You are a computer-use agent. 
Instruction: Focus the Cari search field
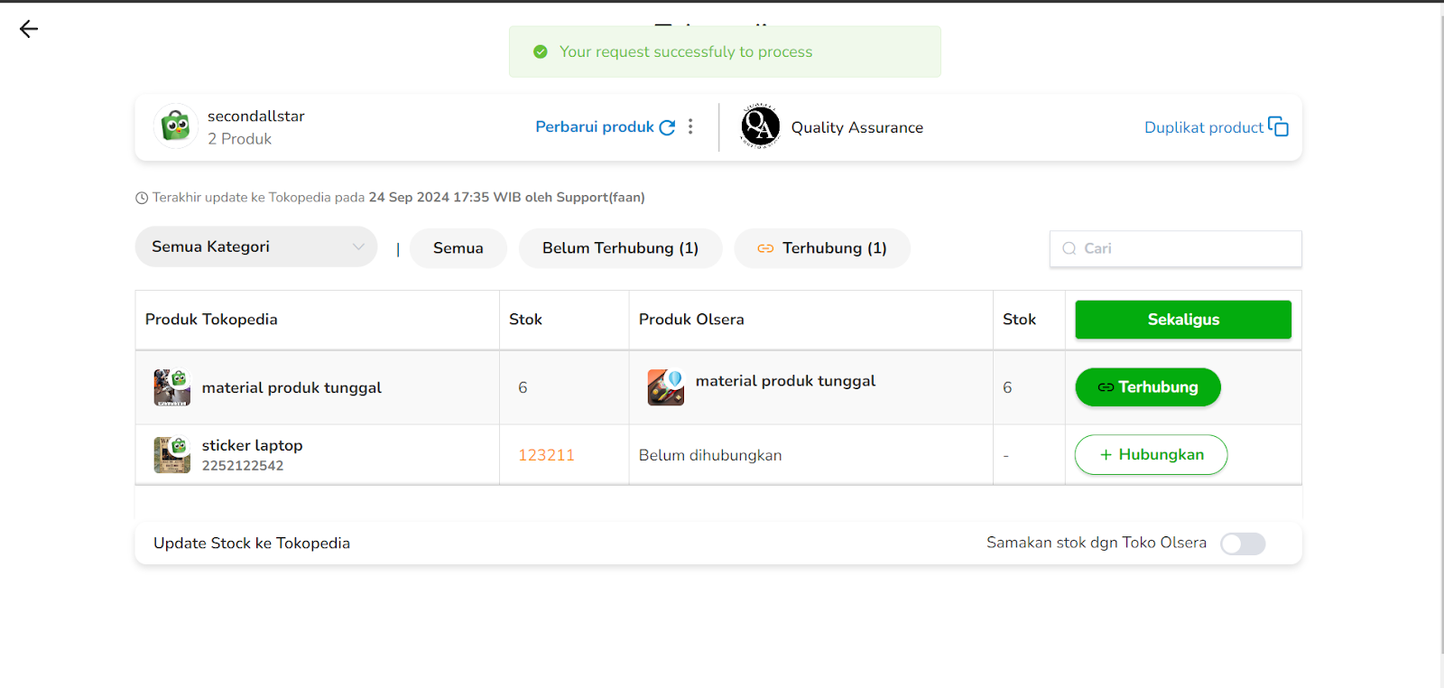pos(1176,248)
